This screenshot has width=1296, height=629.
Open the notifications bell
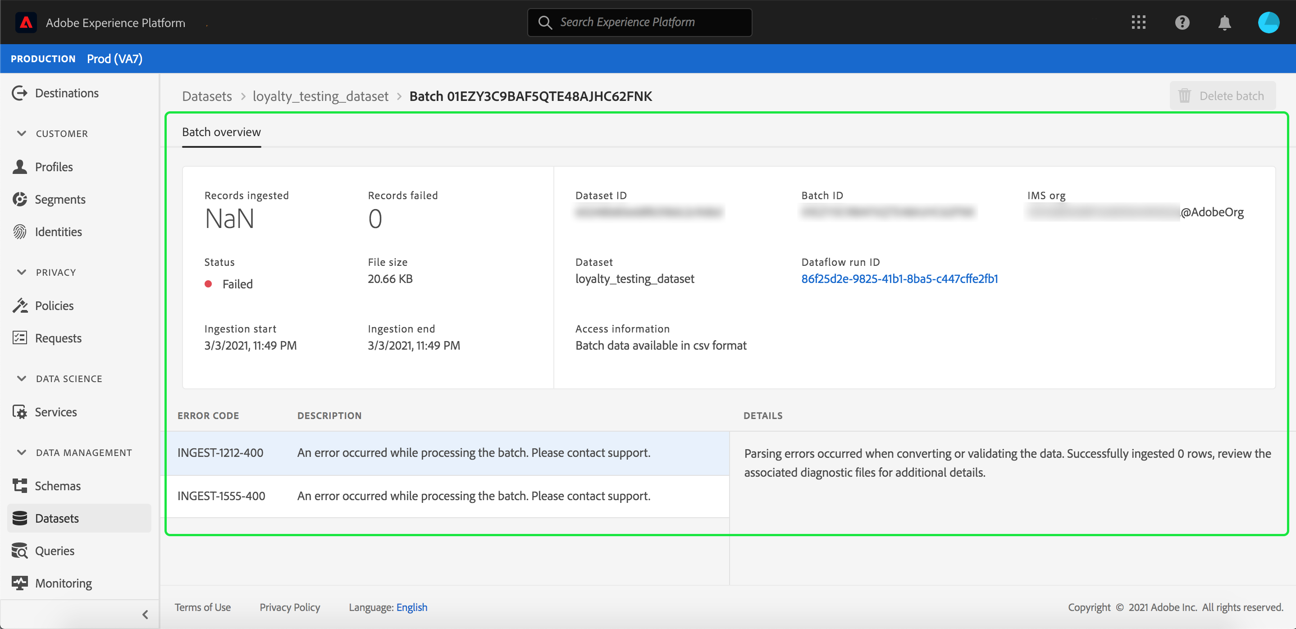click(x=1224, y=23)
